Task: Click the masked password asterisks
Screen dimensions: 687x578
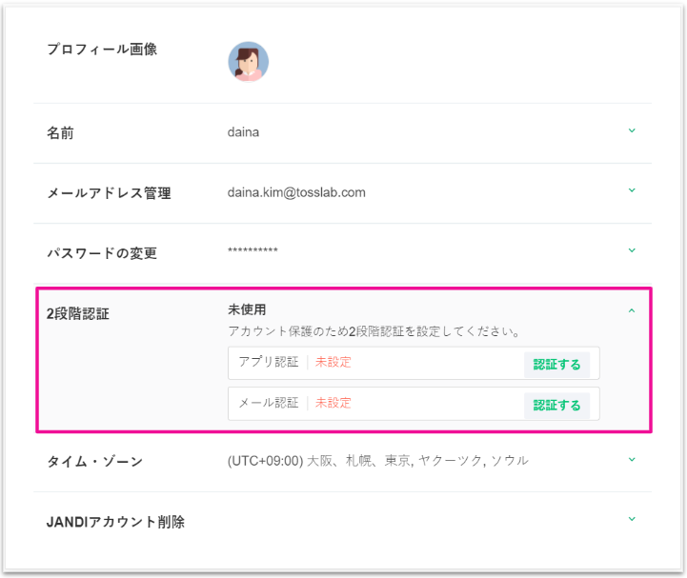Action: (253, 252)
